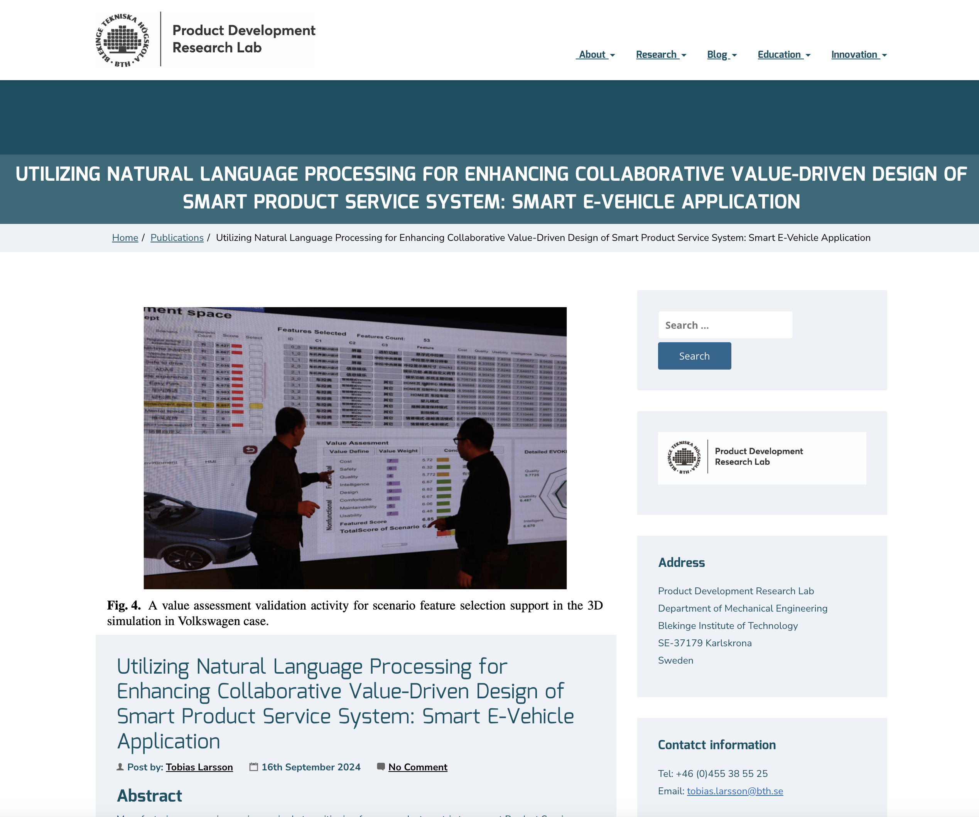Select 'SE-37179 Karlskrona' address line
Screen dimensions: 979x817
(705, 643)
